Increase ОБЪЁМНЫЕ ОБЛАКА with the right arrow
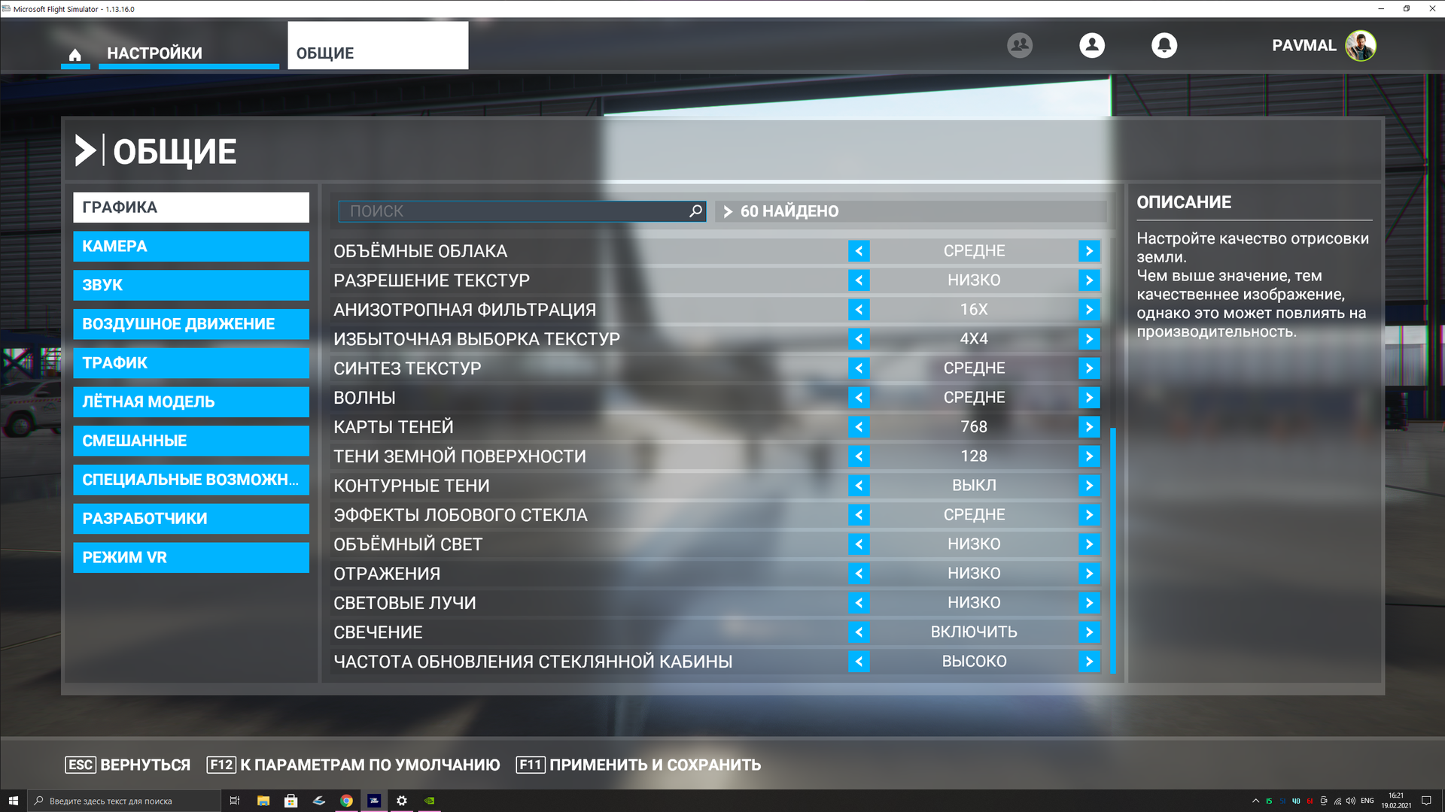This screenshot has width=1445, height=812. pyautogui.click(x=1088, y=250)
